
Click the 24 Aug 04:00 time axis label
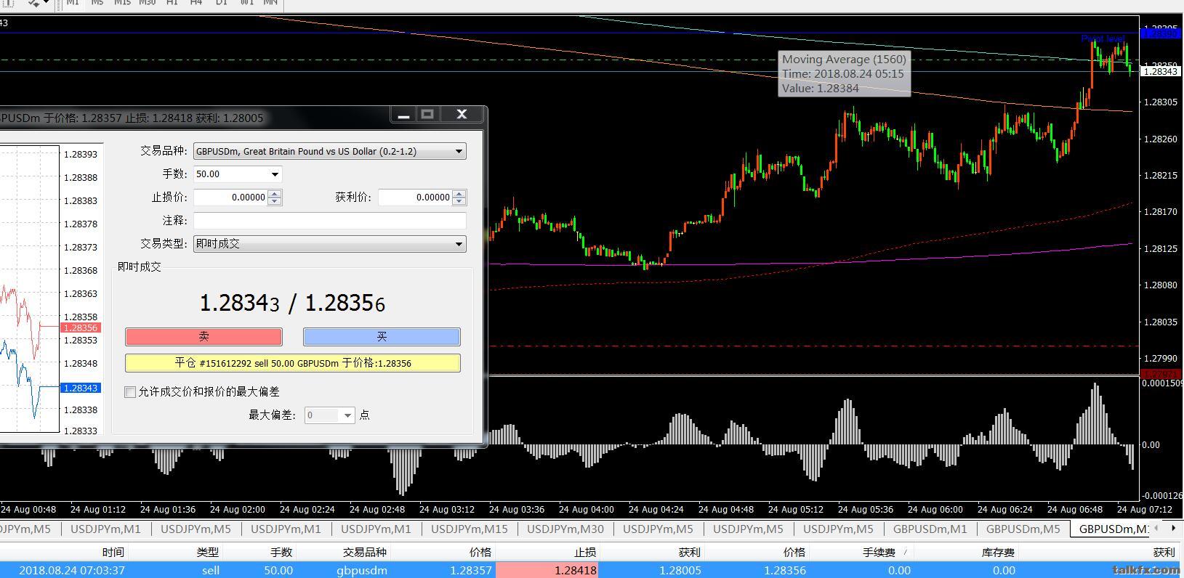coord(586,510)
